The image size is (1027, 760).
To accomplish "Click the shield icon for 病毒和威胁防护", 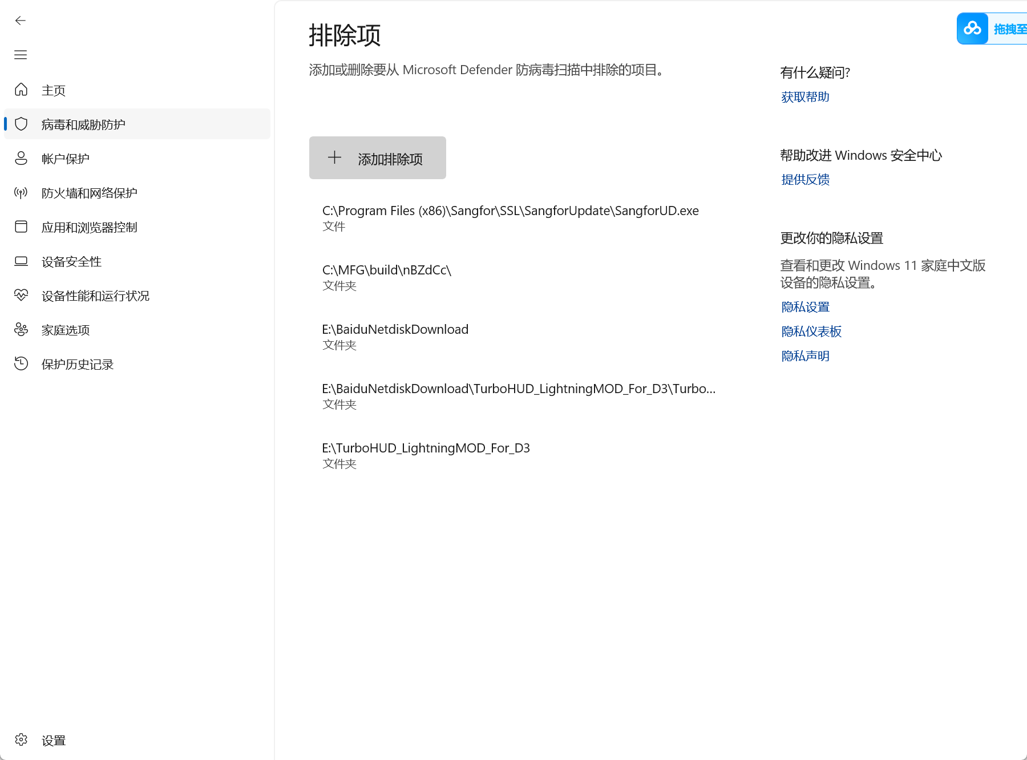I will tap(21, 124).
